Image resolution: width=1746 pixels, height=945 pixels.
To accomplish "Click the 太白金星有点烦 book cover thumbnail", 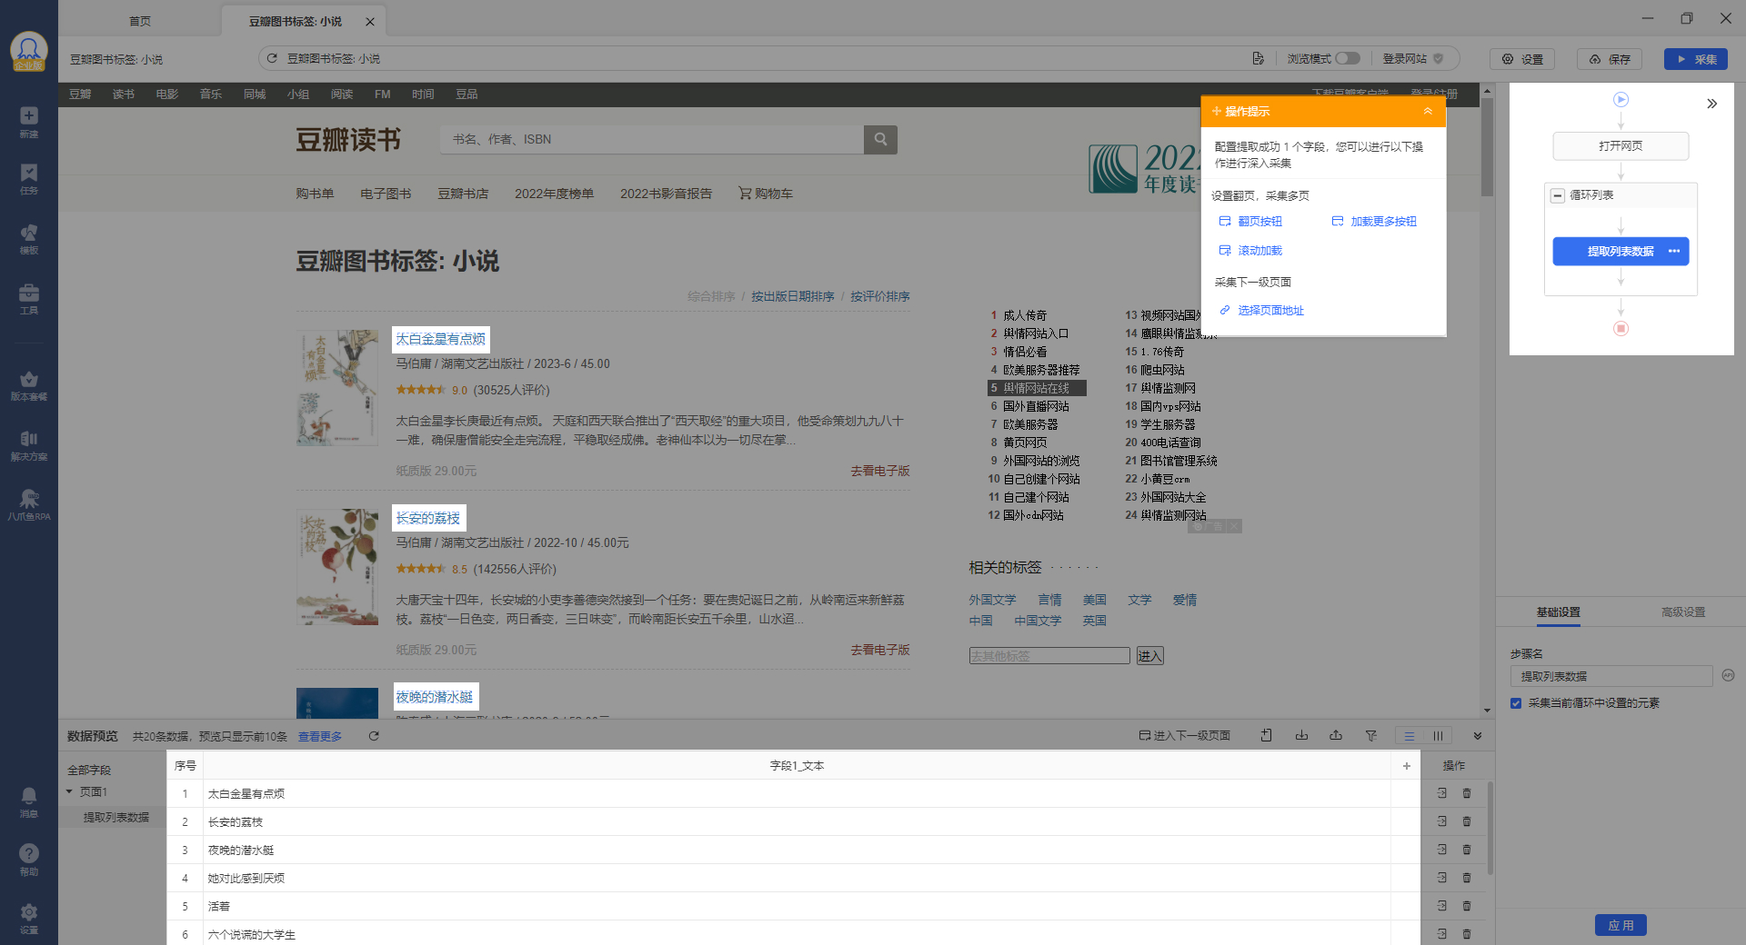I will tap(337, 388).
